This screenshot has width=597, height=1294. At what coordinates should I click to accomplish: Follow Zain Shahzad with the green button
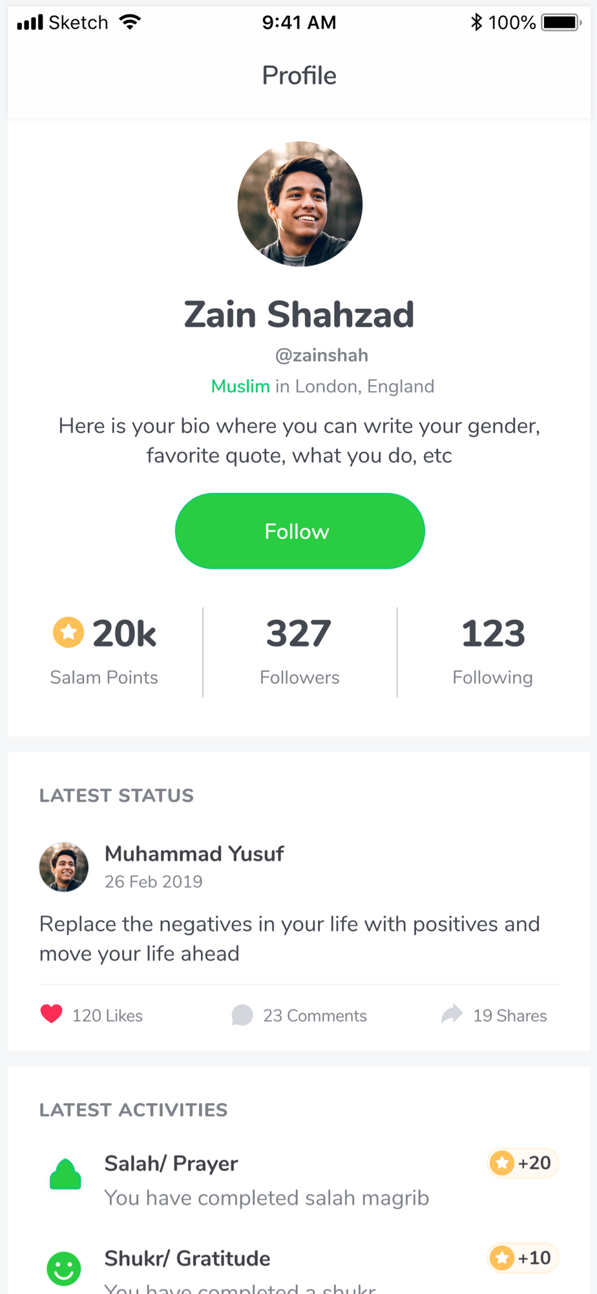pos(300,531)
